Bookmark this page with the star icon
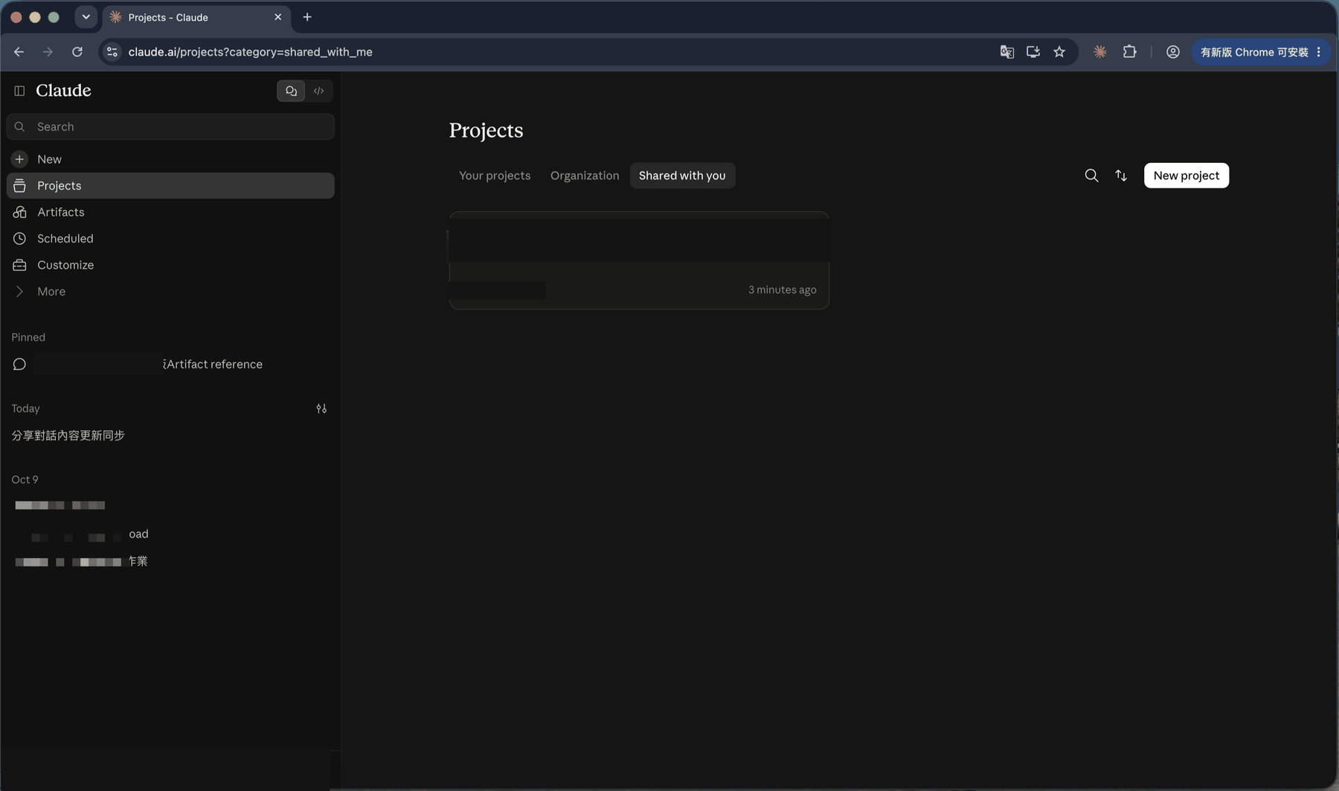The image size is (1339, 791). pyautogui.click(x=1059, y=52)
